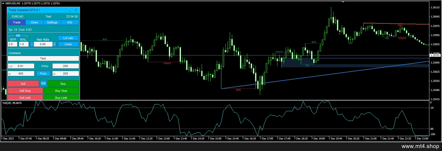Screen dimensions: 442x151
Task: Place a Buy Limit order
Action: point(61,97)
